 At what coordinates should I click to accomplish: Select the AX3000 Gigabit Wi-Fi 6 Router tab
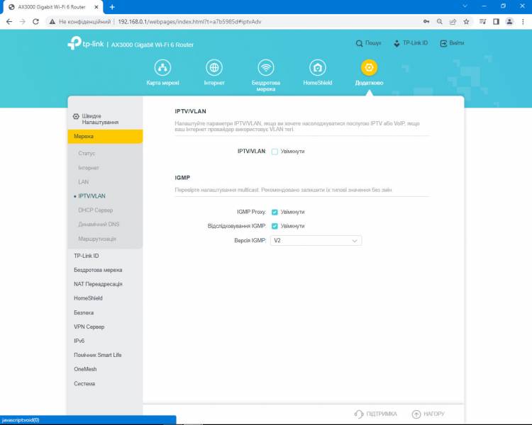52,7
